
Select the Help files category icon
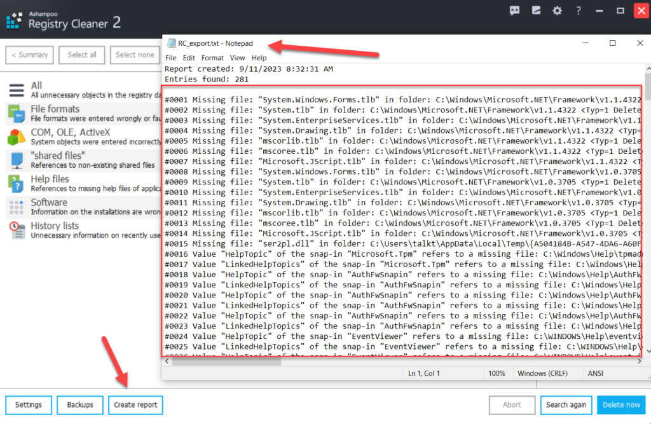click(16, 184)
